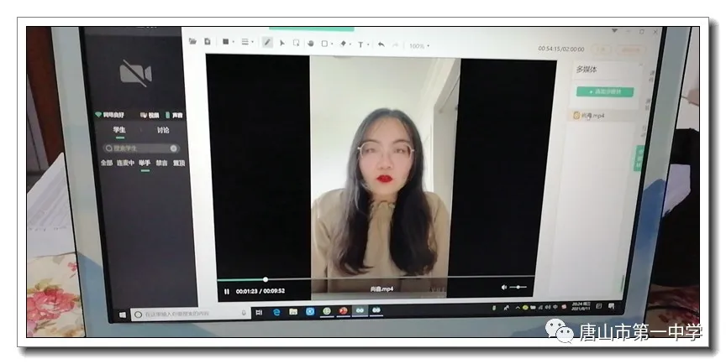Toggle the 声音 audio status indicator

[x=174, y=115]
